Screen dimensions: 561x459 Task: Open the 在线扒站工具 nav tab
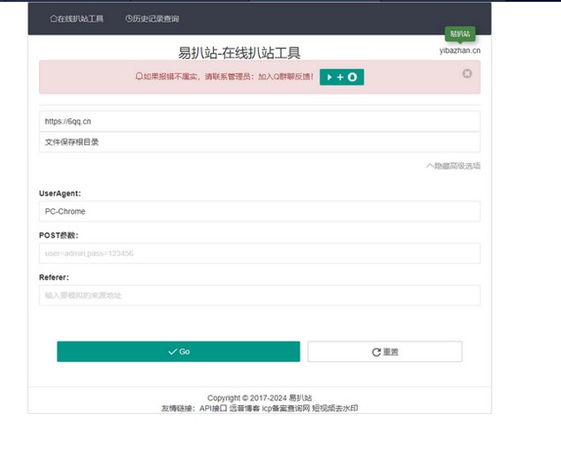[77, 19]
